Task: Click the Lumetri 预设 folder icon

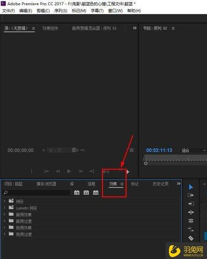Action: pyautogui.click(x=11, y=207)
